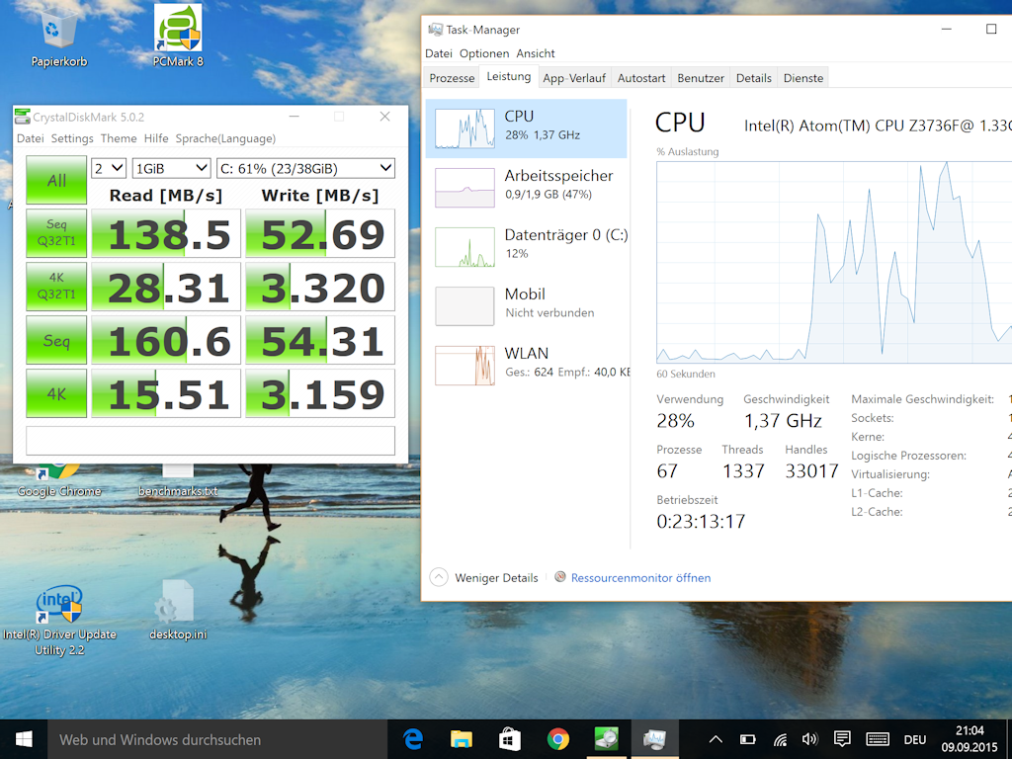
Task: Select the Datenträger 0 (C:) entry
Action: click(526, 246)
